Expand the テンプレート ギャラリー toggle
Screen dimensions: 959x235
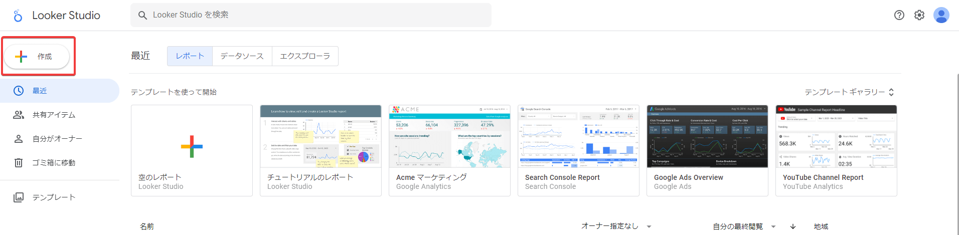(x=849, y=92)
